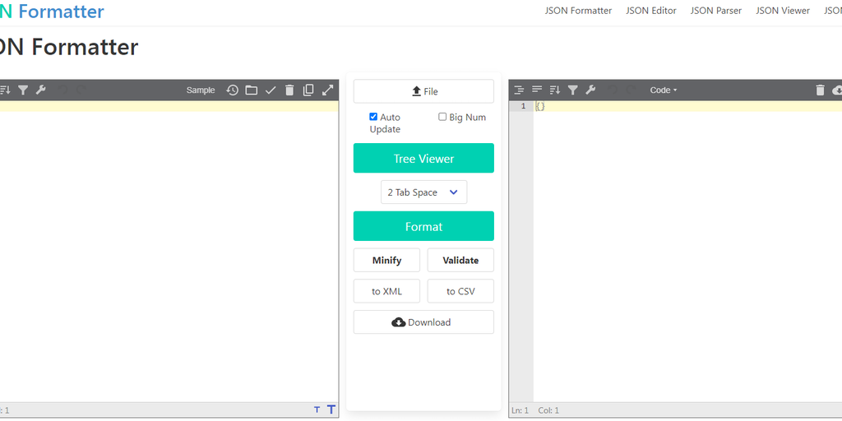The width and height of the screenshot is (842, 421).
Task: Expand the input editor to fullscreen
Action: tap(327, 90)
